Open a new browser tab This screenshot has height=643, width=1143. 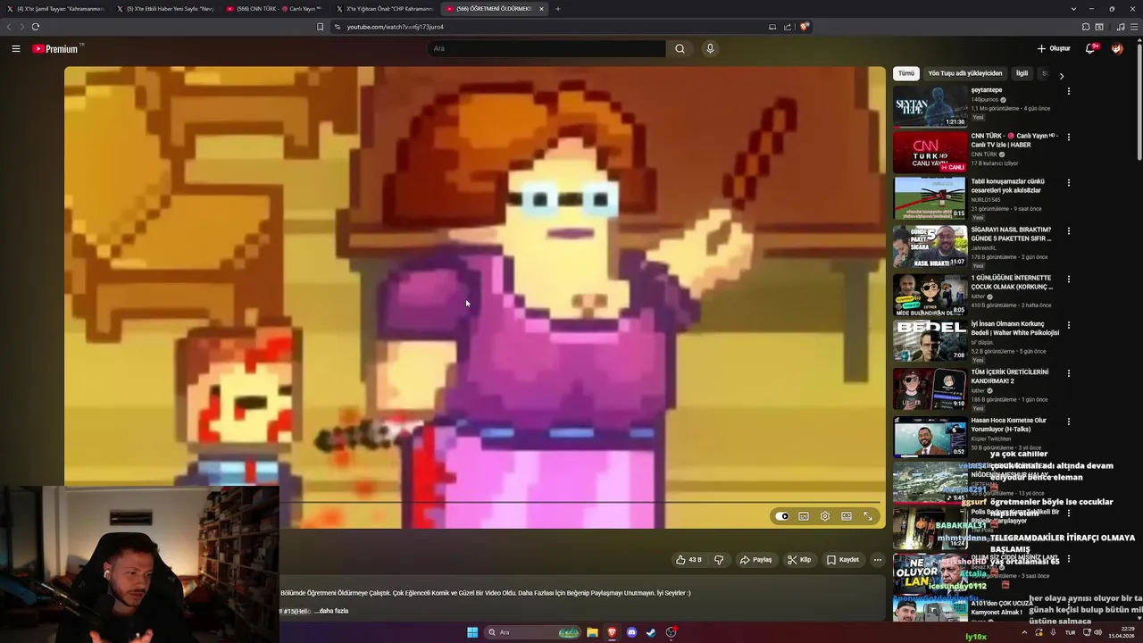(558, 9)
